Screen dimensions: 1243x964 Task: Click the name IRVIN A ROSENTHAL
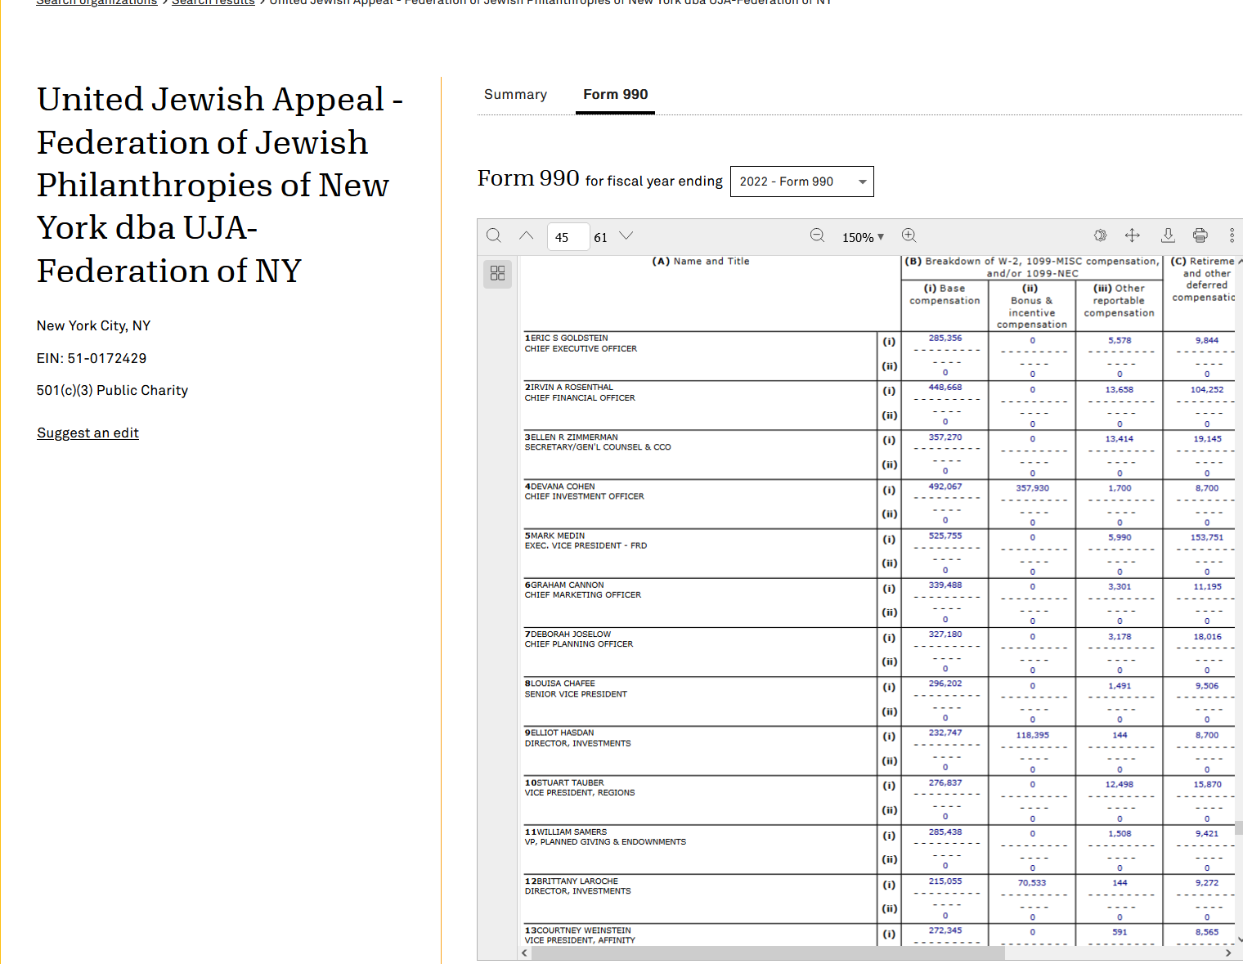pos(572,387)
